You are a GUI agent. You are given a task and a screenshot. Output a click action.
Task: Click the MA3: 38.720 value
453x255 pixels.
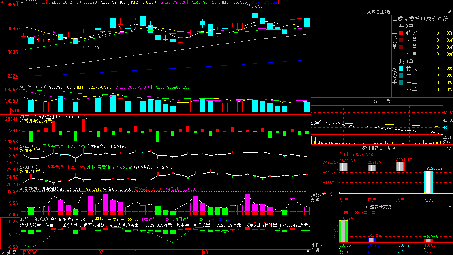pos(174,2)
